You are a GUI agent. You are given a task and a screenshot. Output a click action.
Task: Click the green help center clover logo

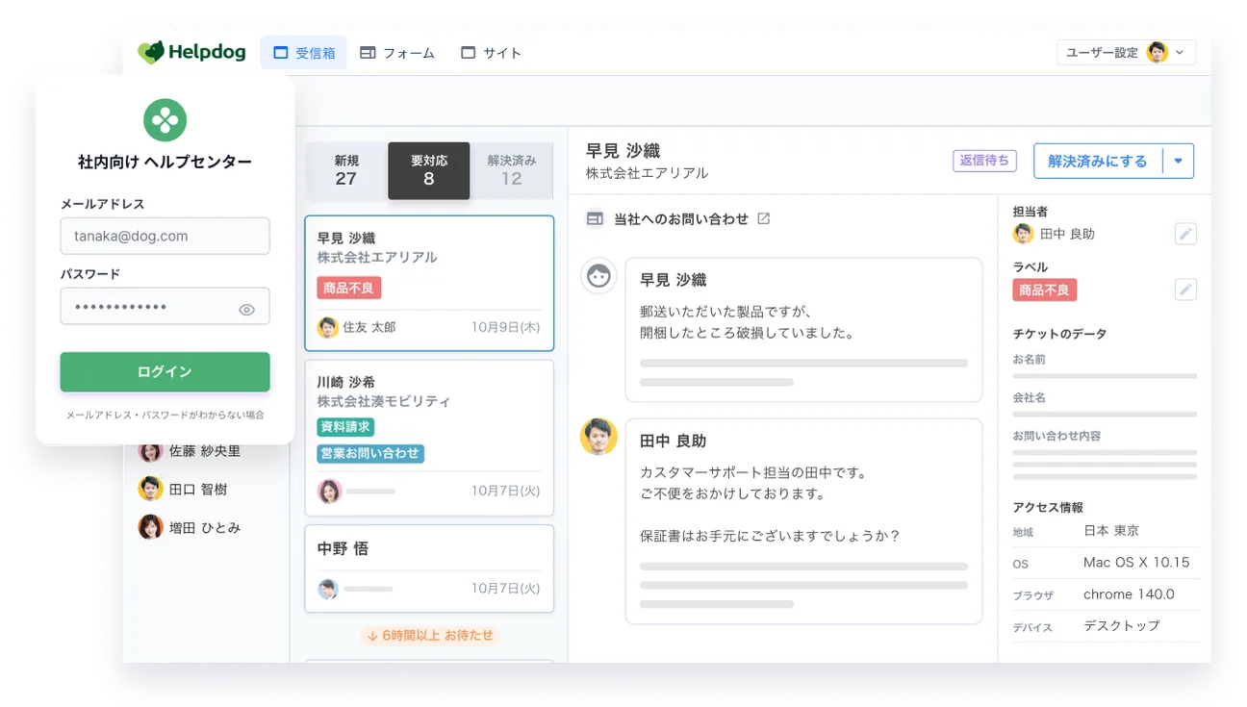(x=165, y=120)
